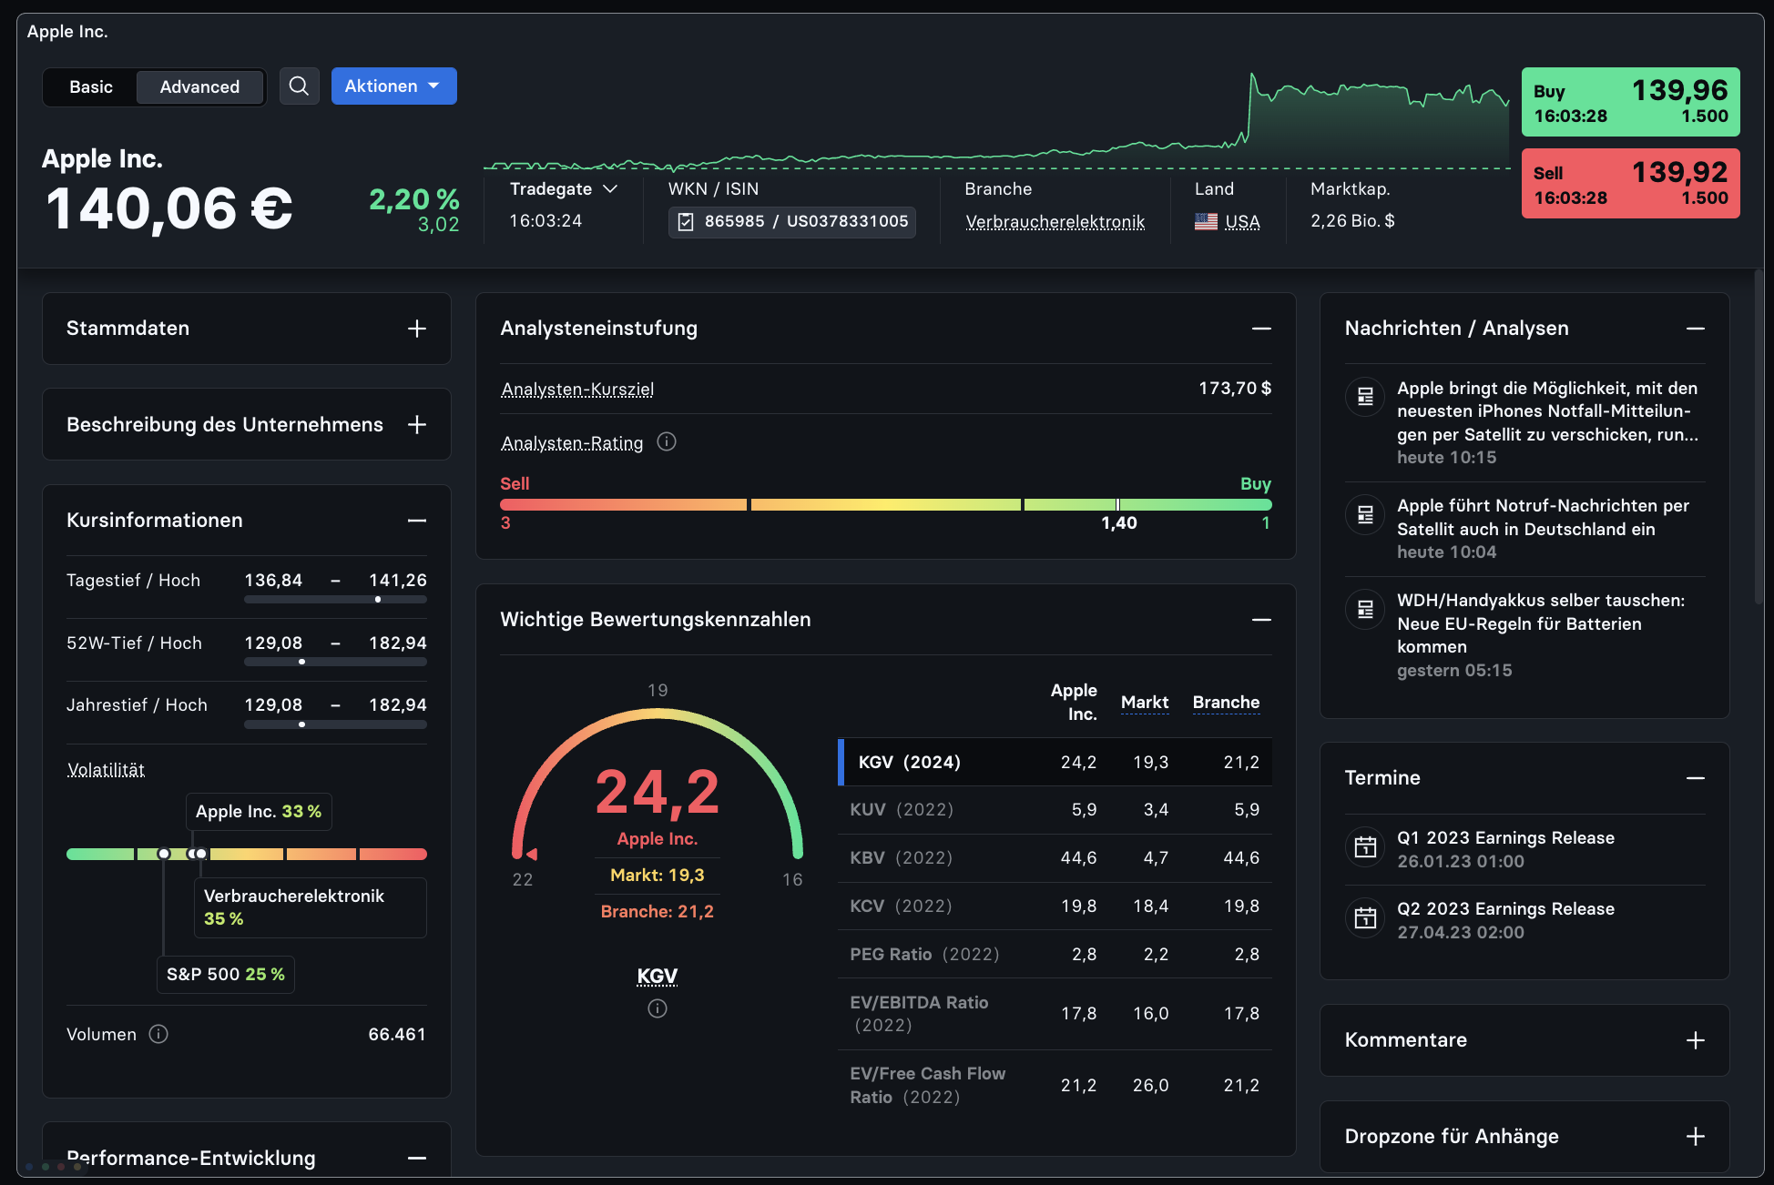Screen dimensions: 1774x1185
Task: Expand the Stammdaten panel
Action: 417,329
